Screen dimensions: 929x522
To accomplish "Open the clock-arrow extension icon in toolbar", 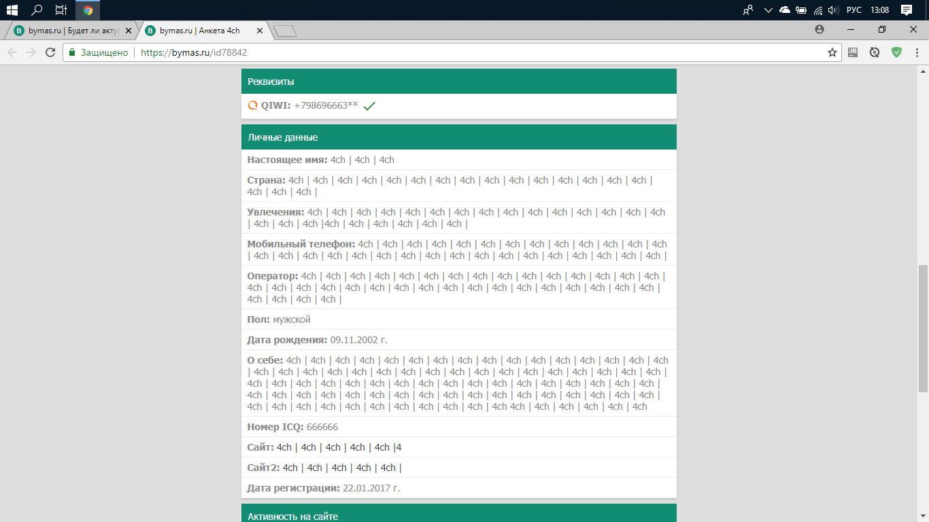I will tap(875, 52).
